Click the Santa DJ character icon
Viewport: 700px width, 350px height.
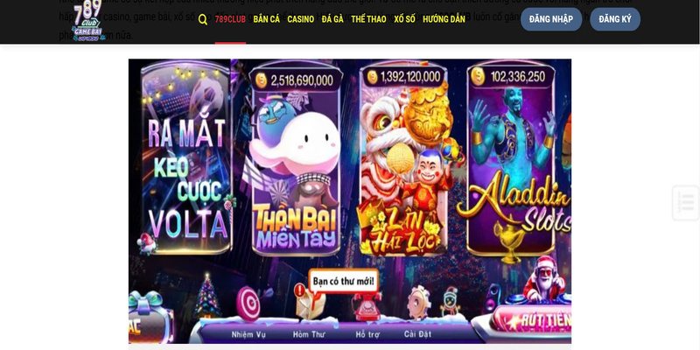pyautogui.click(x=543, y=279)
